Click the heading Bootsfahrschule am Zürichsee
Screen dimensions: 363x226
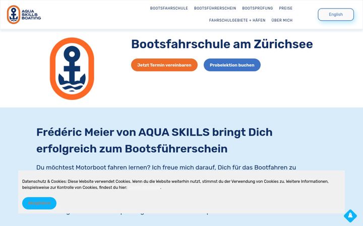(222, 44)
